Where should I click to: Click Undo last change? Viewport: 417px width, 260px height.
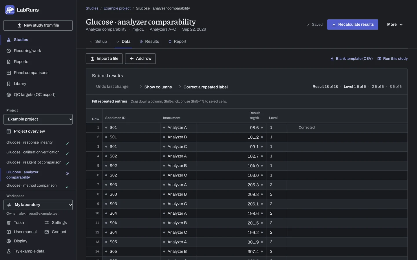[x=112, y=87]
